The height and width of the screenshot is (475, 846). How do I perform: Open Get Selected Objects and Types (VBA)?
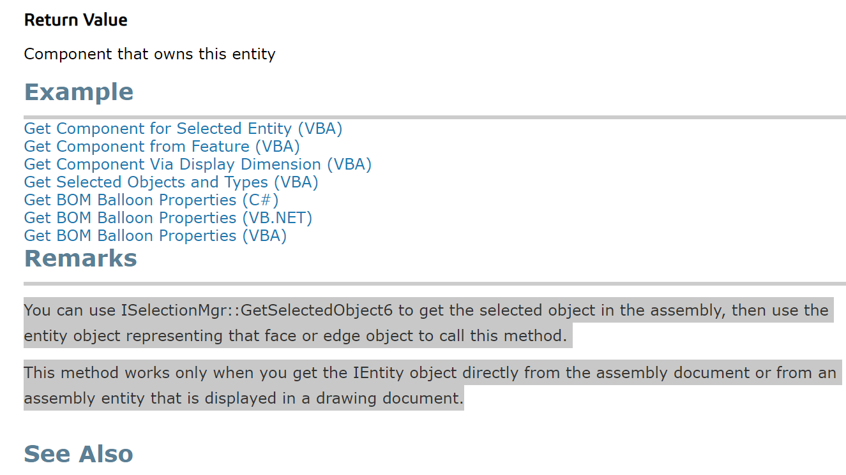[x=171, y=182]
